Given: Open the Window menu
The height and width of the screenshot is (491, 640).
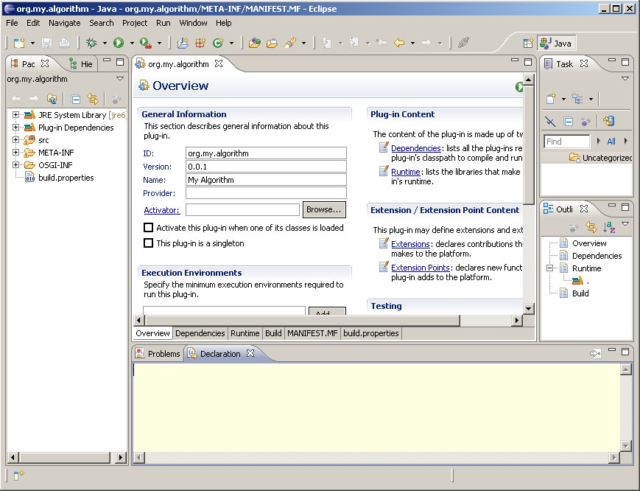Looking at the screenshot, I should click(x=193, y=23).
